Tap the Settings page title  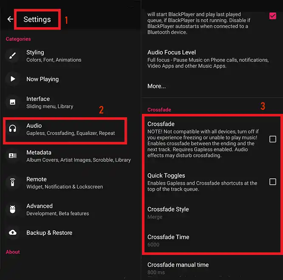pos(37,19)
